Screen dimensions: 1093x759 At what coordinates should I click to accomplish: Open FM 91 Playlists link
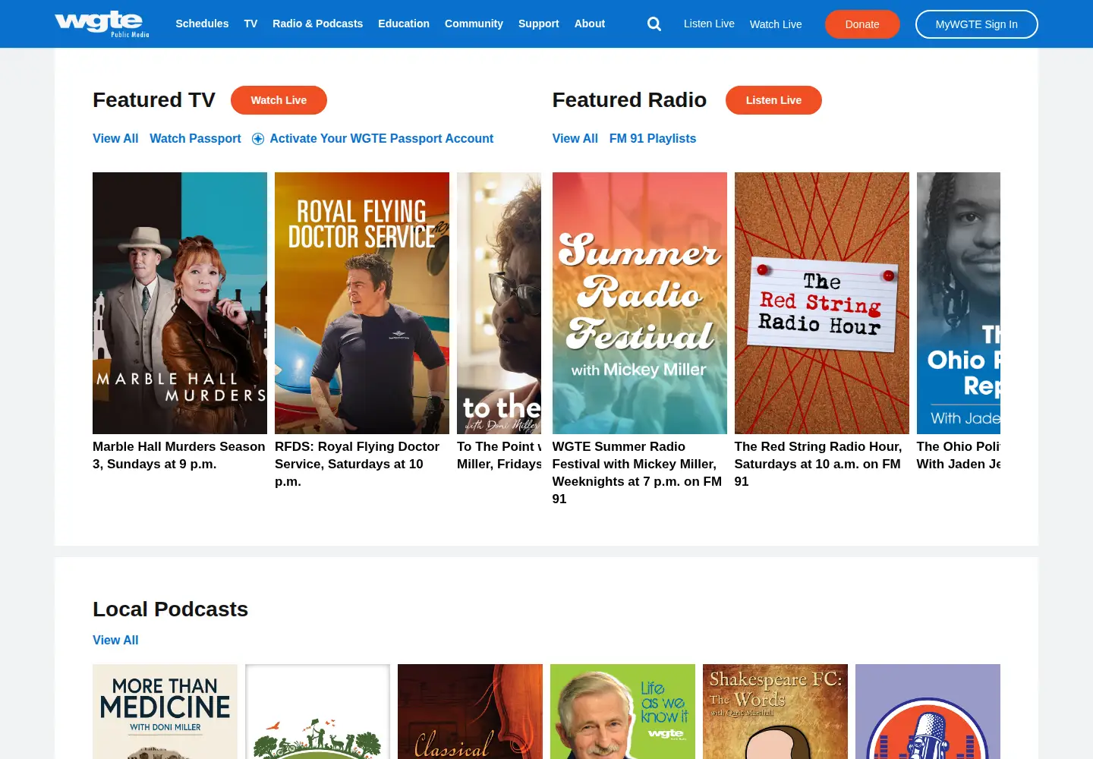tap(653, 138)
